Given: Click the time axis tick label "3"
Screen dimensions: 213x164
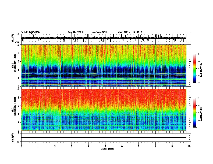Looking at the screenshot, I should 72,146.
